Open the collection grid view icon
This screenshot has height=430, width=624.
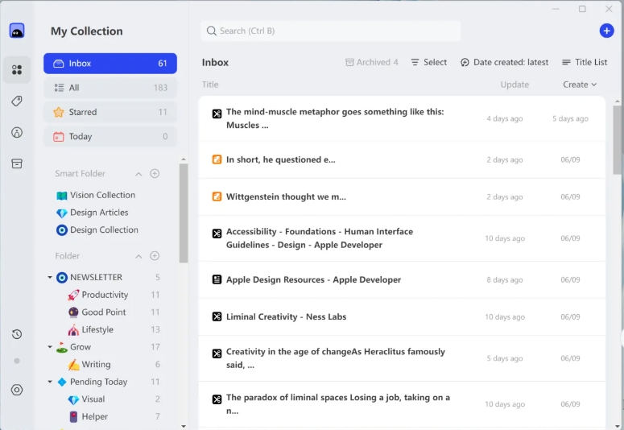[x=17, y=70]
